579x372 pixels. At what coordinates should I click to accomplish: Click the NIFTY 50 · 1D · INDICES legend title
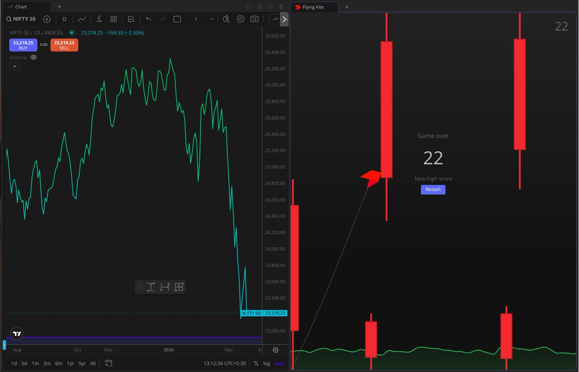(x=36, y=33)
